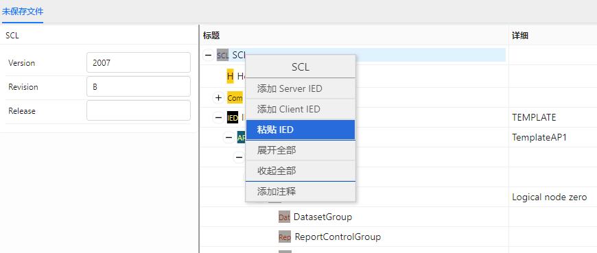This screenshot has height=253, width=597.
Task: Click the yellow Com Communication icon
Action: pyautogui.click(x=235, y=98)
